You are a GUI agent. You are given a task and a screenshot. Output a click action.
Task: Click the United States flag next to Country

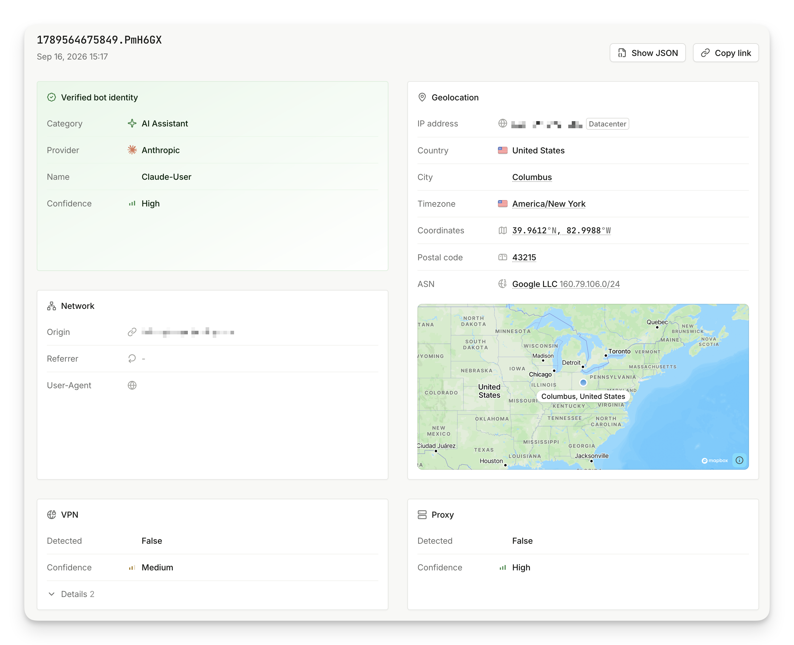coord(502,150)
